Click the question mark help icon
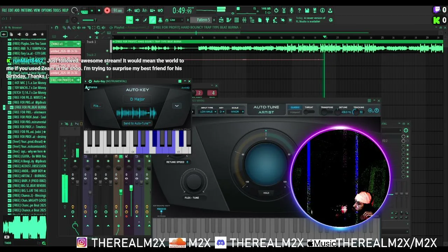Image resolution: width=448 pixels, height=252 pixels. pos(299,10)
